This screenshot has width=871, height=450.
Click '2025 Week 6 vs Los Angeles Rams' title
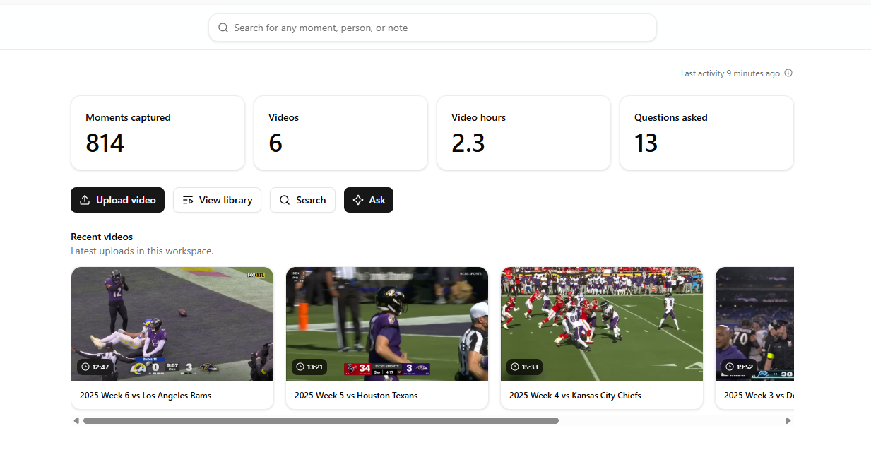146,396
